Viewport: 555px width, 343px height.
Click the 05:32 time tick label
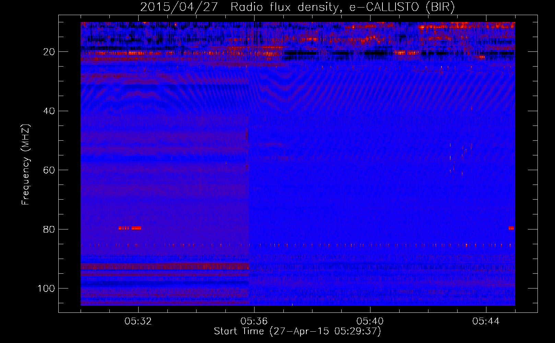click(138, 321)
